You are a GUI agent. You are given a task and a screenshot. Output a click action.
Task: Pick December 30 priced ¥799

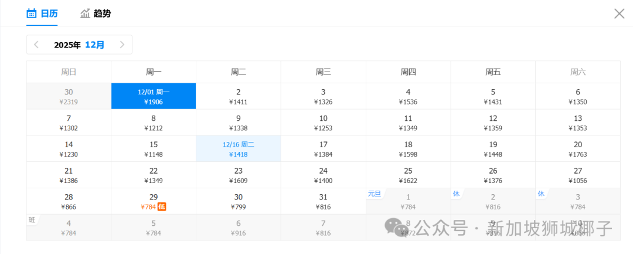(238, 201)
